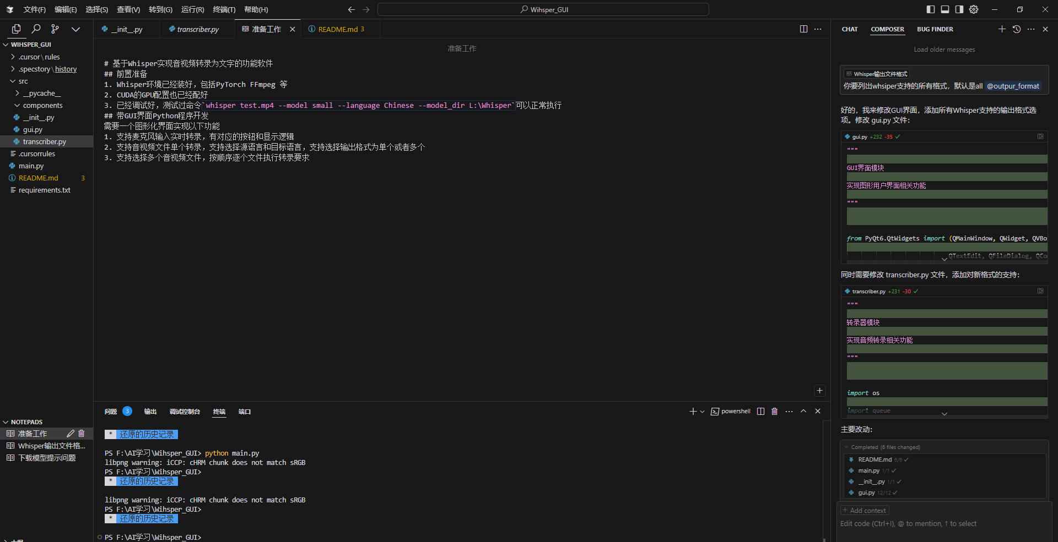
Task: Kill terminal with trash icon
Action: pyautogui.click(x=774, y=411)
